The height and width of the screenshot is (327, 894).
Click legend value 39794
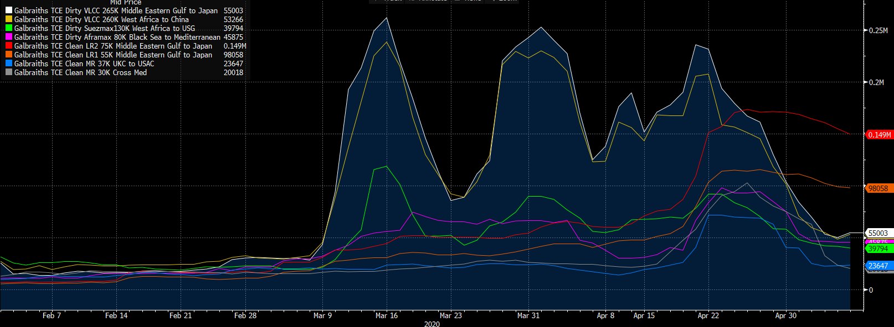click(x=233, y=28)
